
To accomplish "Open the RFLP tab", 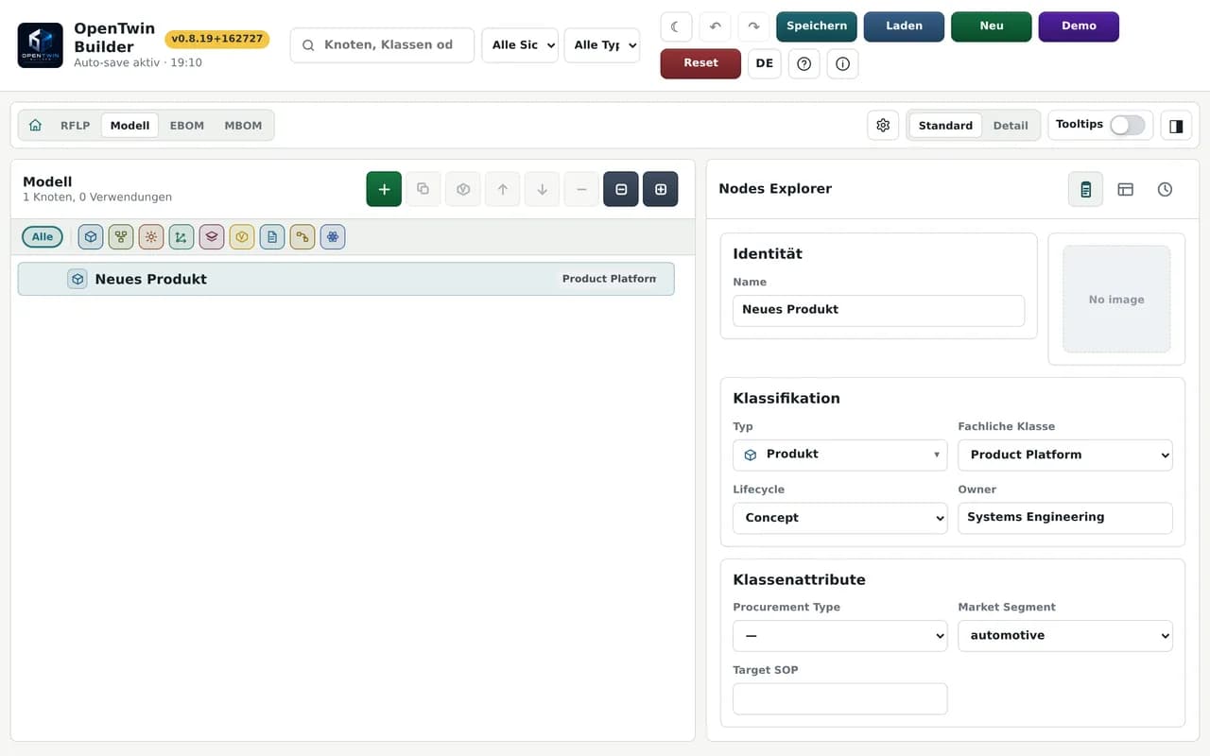I will tap(76, 125).
